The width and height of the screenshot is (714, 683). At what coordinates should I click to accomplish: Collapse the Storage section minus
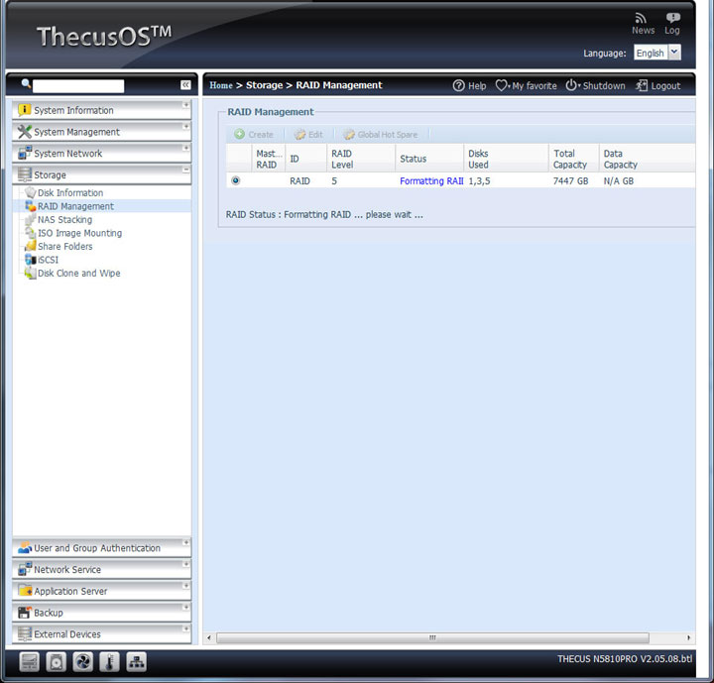[185, 170]
